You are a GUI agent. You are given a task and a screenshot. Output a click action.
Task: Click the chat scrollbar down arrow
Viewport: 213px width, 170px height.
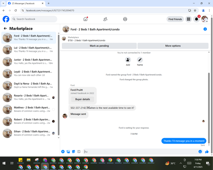[209, 145]
